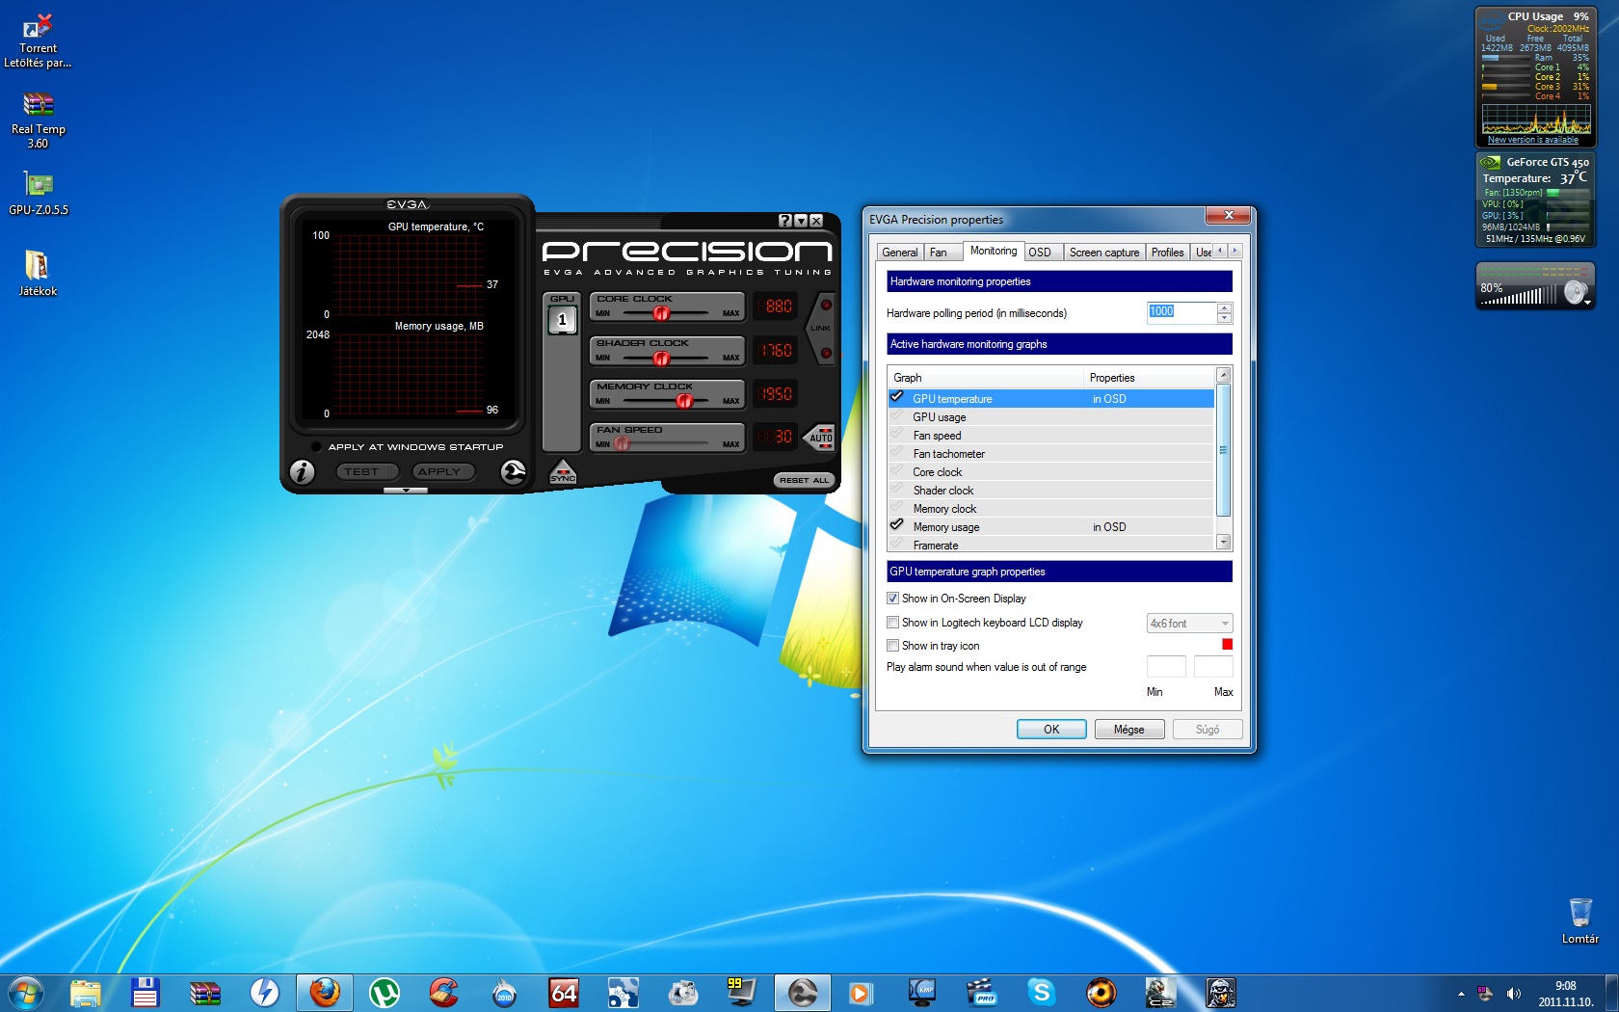Adjust the Shader Clock slider handle
Image resolution: width=1619 pixels, height=1012 pixels.
coord(661,358)
